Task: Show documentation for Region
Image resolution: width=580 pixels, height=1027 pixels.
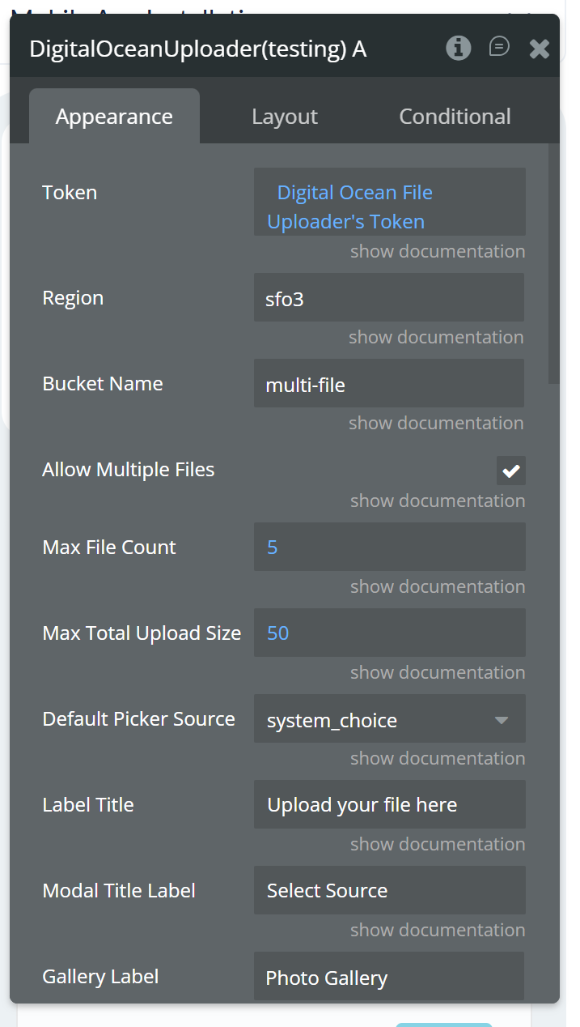Action: 436,337
